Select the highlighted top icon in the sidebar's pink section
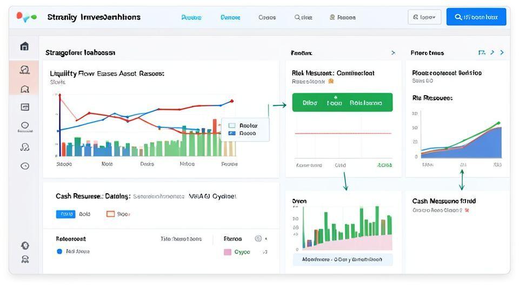This screenshot has width=519, height=285. [x=24, y=70]
